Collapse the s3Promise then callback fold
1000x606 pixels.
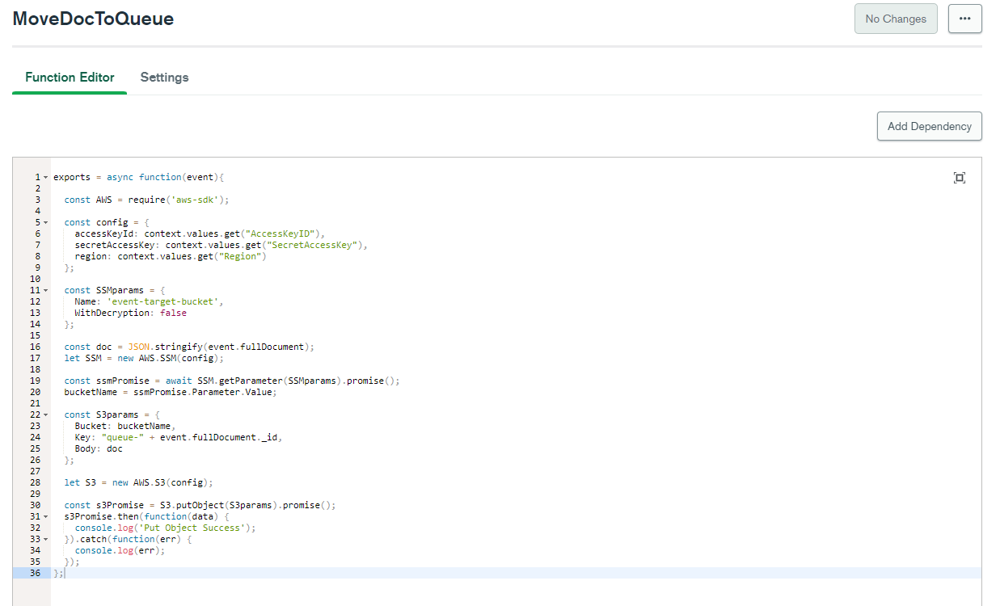[x=44, y=516]
